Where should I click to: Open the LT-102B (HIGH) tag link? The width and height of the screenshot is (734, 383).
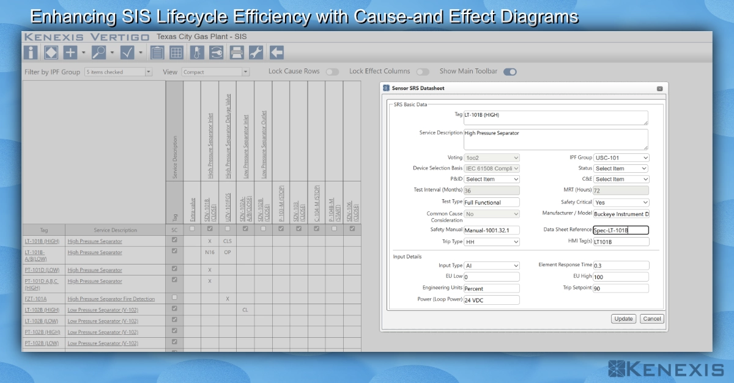(x=43, y=310)
